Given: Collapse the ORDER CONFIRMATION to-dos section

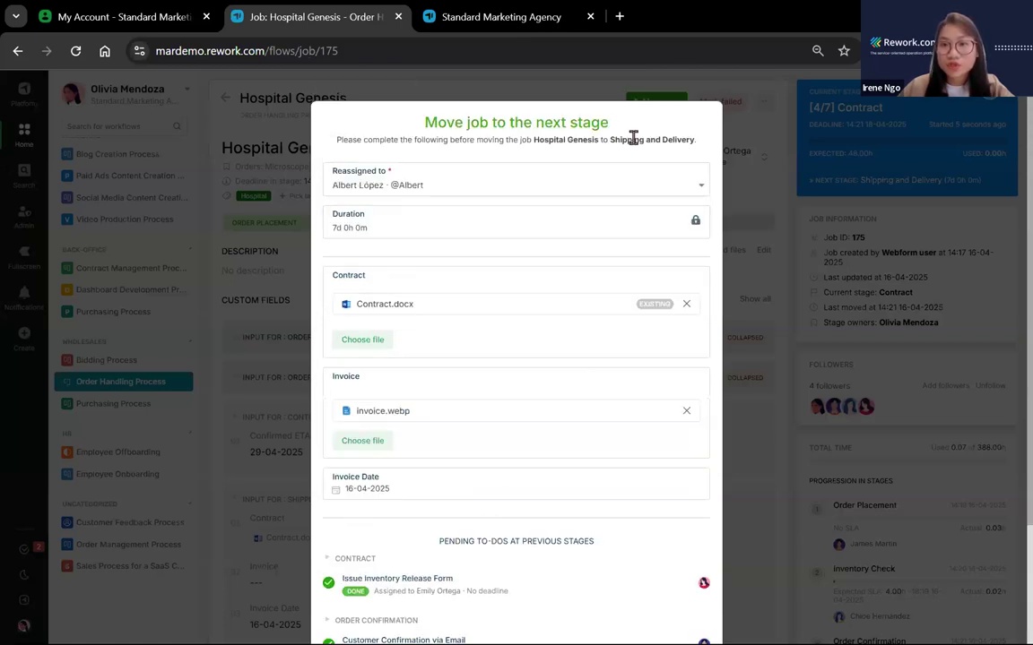Looking at the screenshot, I should click(x=327, y=619).
